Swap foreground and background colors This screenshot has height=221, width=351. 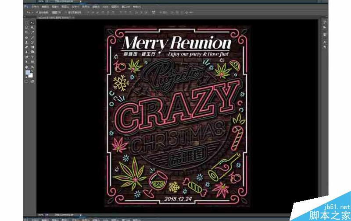pyautogui.click(x=32, y=71)
